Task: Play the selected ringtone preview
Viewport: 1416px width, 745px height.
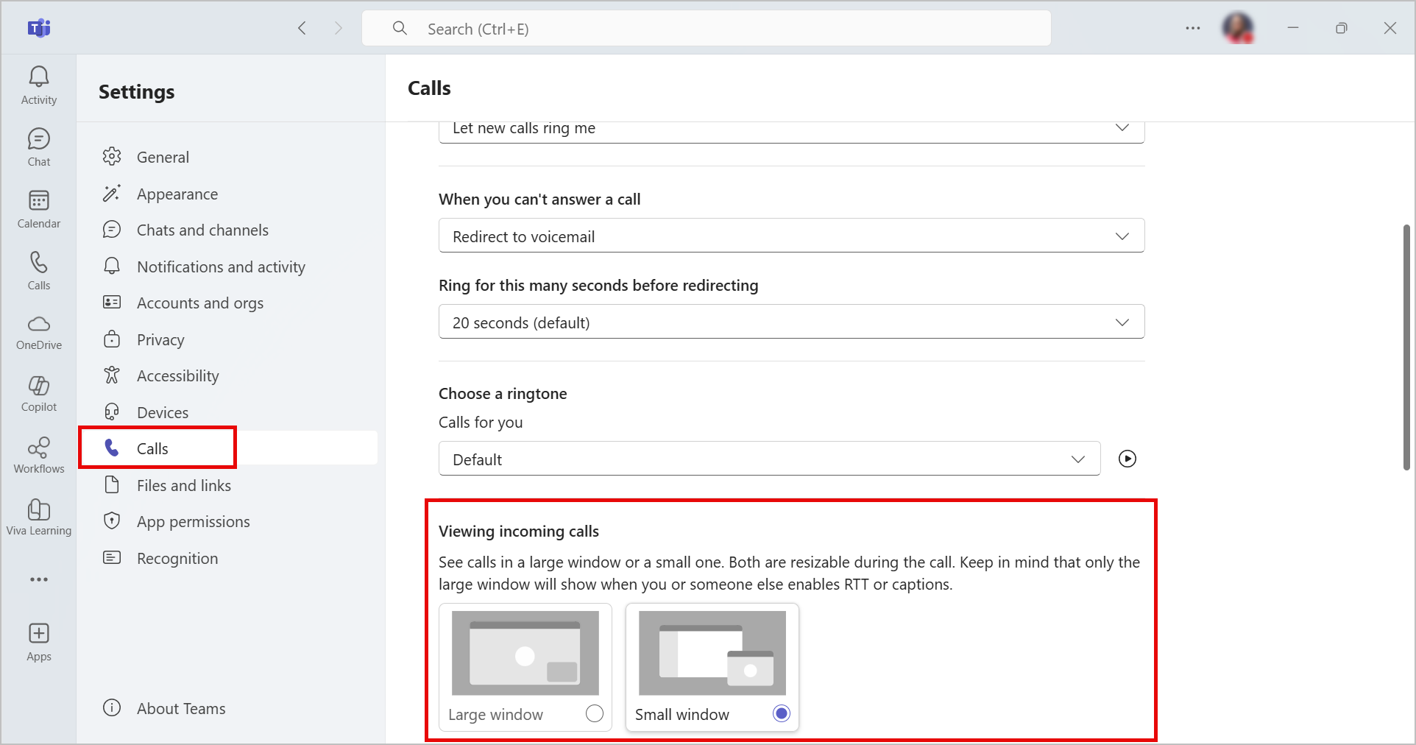Action: [x=1128, y=459]
